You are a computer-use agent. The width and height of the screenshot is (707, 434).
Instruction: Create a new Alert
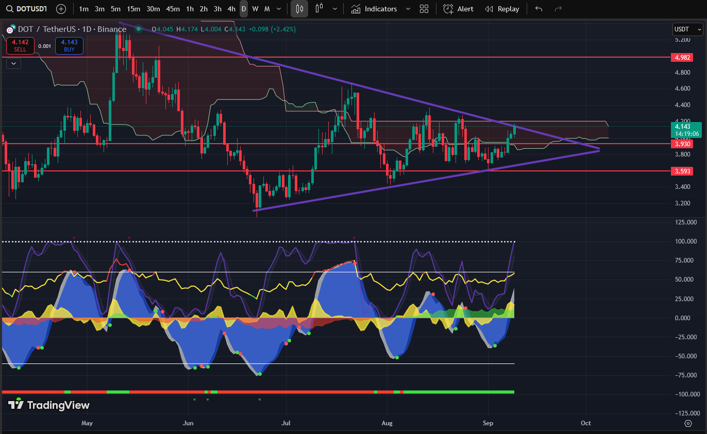pos(459,9)
